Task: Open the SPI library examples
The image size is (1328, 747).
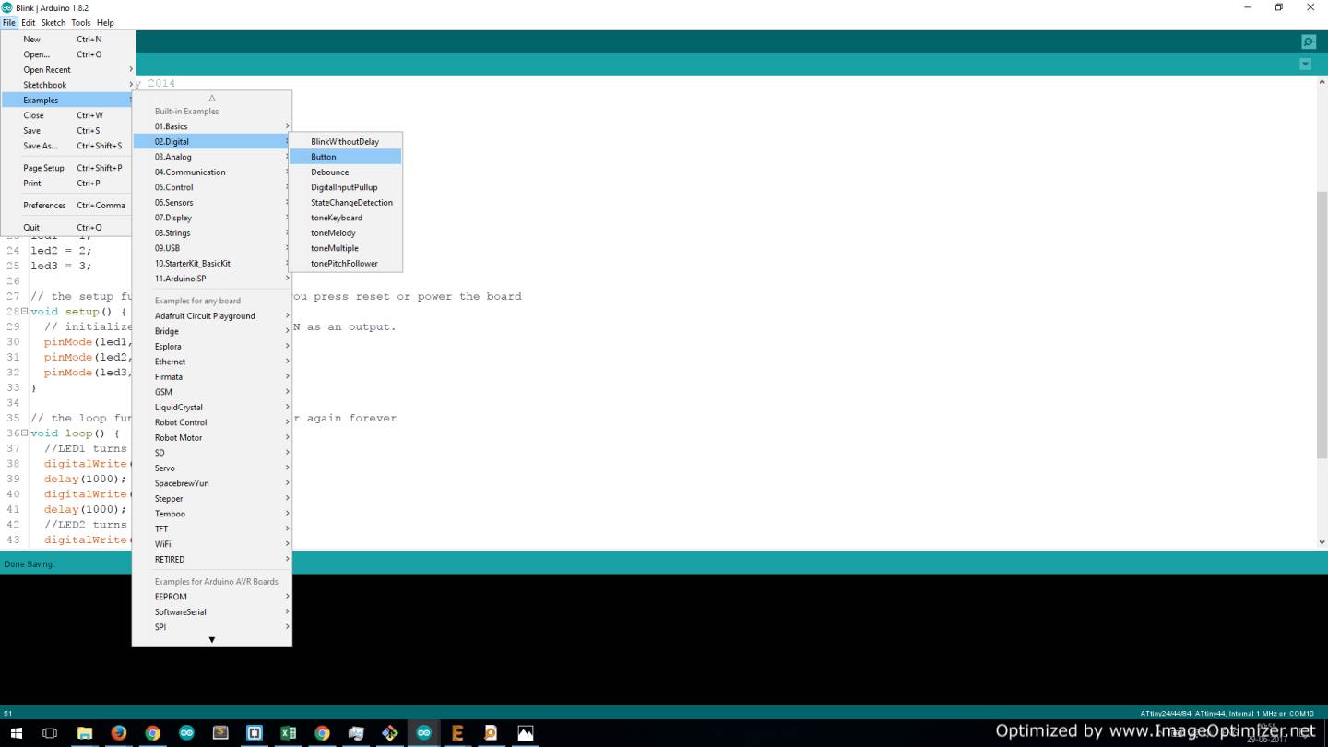Action: tap(212, 627)
